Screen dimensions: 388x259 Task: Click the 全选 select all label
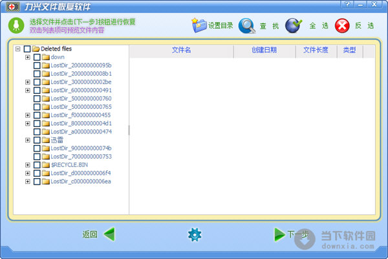click(319, 26)
